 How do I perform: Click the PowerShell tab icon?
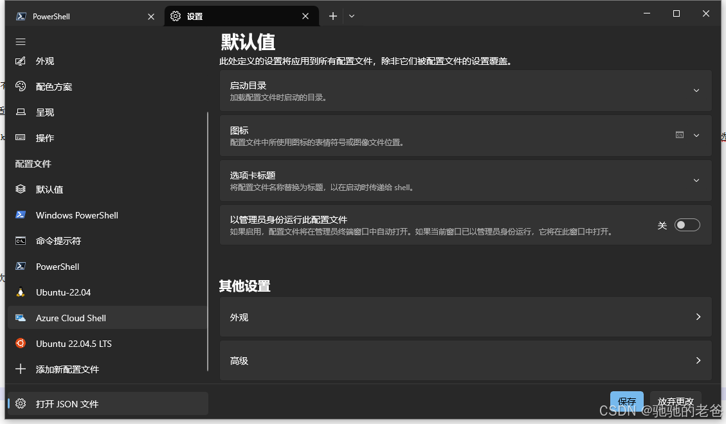click(x=21, y=16)
